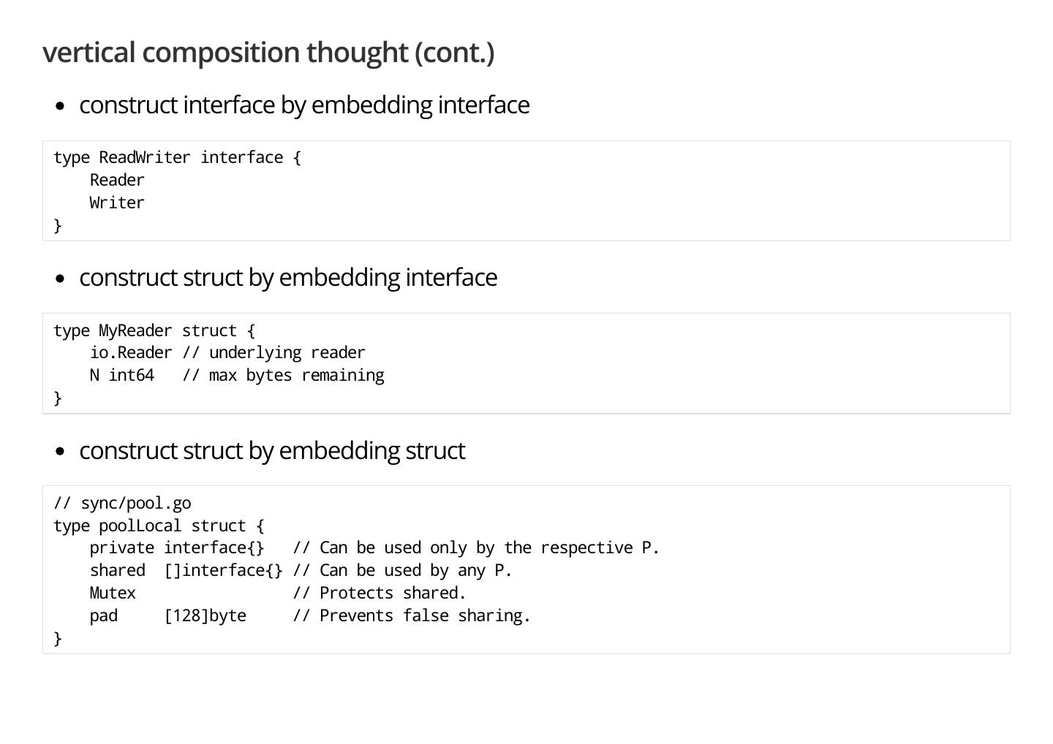Click the embedded 'Mutex' field
This screenshot has width=1053, height=744.
(x=113, y=593)
